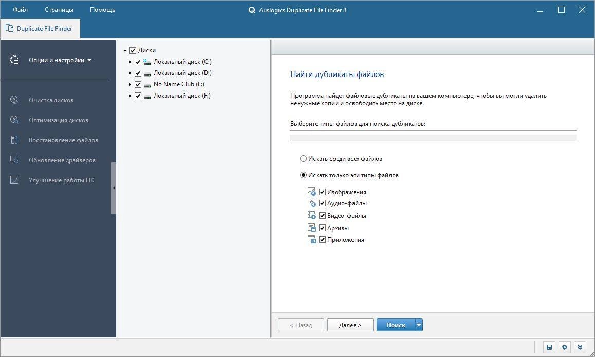Click the drive icon for No Name Club (E:)
This screenshot has width=595, height=357.
[x=147, y=85]
